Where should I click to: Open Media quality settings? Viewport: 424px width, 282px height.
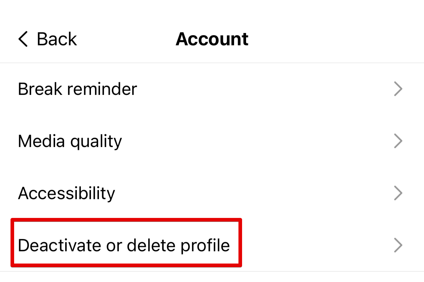click(70, 141)
